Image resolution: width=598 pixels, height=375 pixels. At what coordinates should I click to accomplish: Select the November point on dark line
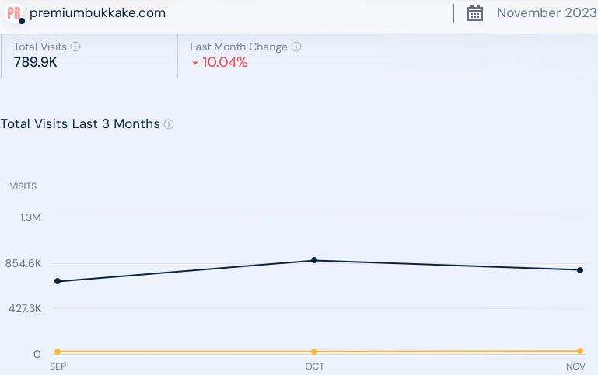pyautogui.click(x=580, y=270)
